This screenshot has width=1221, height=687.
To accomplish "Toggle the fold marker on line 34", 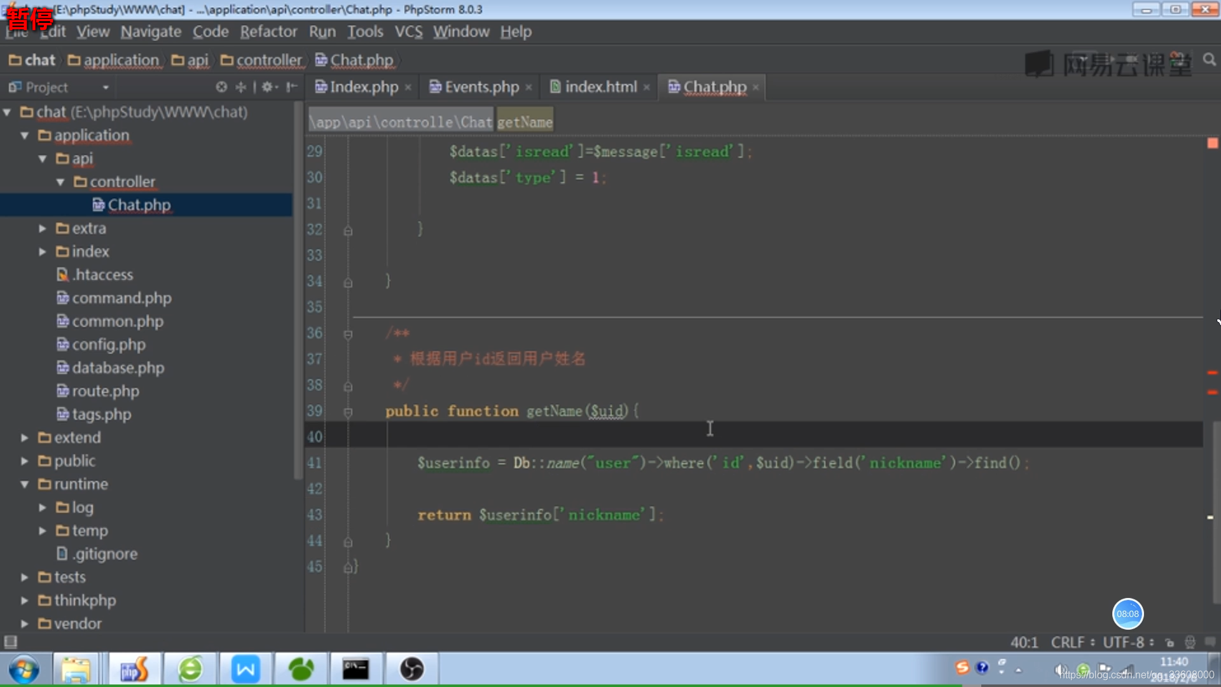I will coord(348,282).
